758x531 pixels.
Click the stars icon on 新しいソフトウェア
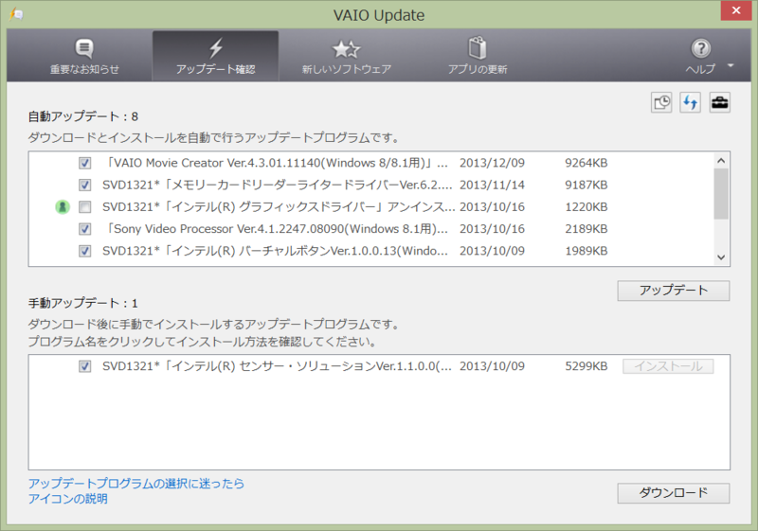click(346, 49)
